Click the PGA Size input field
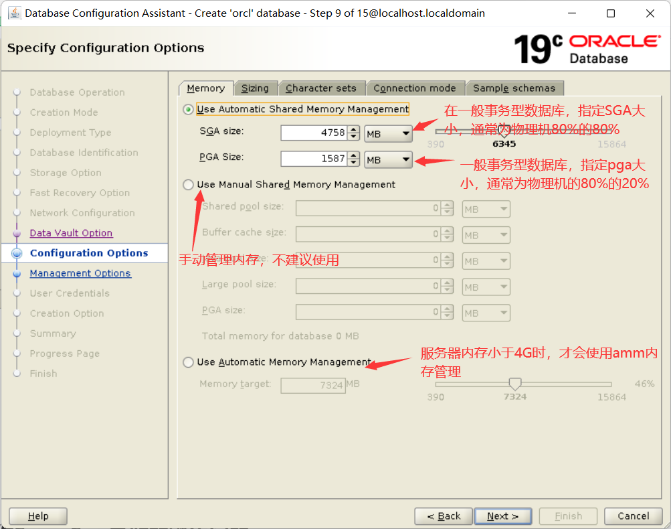 [x=314, y=159]
